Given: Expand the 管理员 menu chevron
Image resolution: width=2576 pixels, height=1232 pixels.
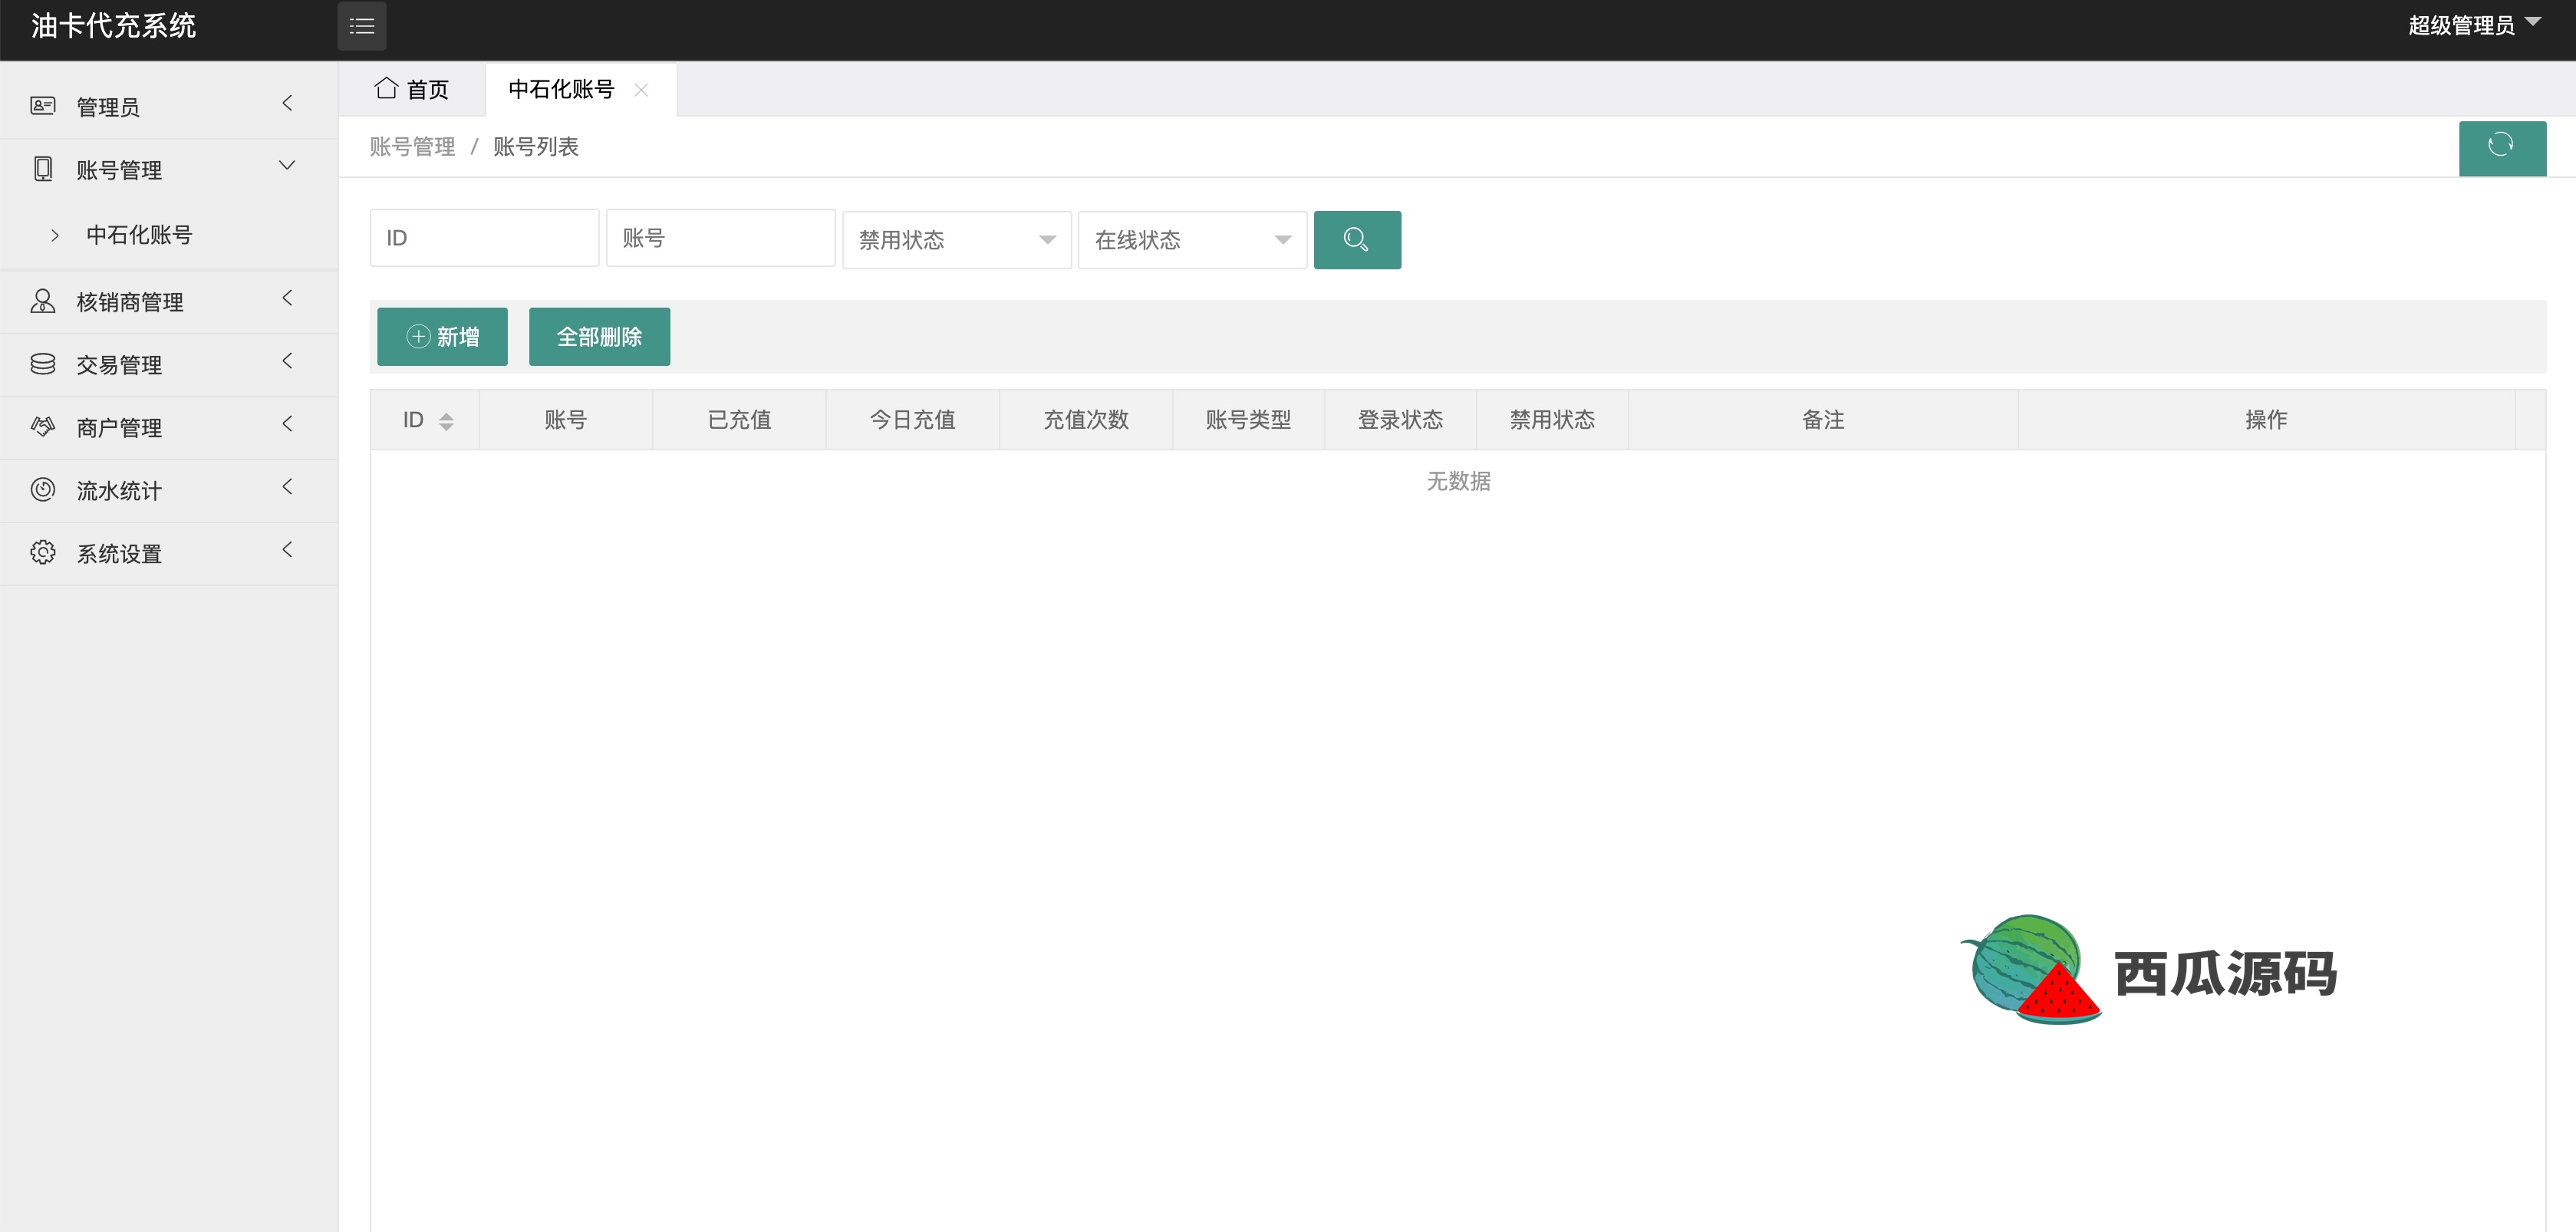Looking at the screenshot, I should click(x=287, y=103).
